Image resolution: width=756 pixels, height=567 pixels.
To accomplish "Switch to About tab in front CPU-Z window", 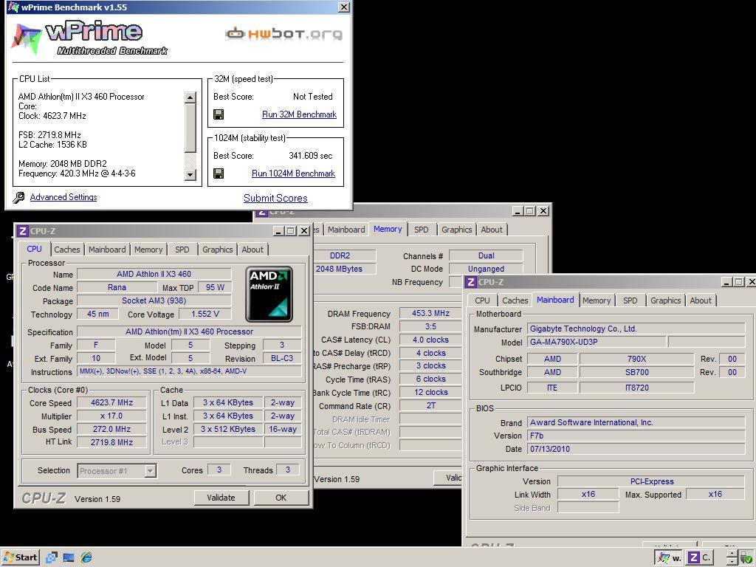I will [x=252, y=250].
